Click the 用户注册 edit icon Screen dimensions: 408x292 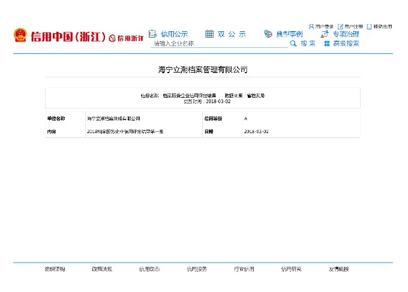pyautogui.click(x=340, y=26)
